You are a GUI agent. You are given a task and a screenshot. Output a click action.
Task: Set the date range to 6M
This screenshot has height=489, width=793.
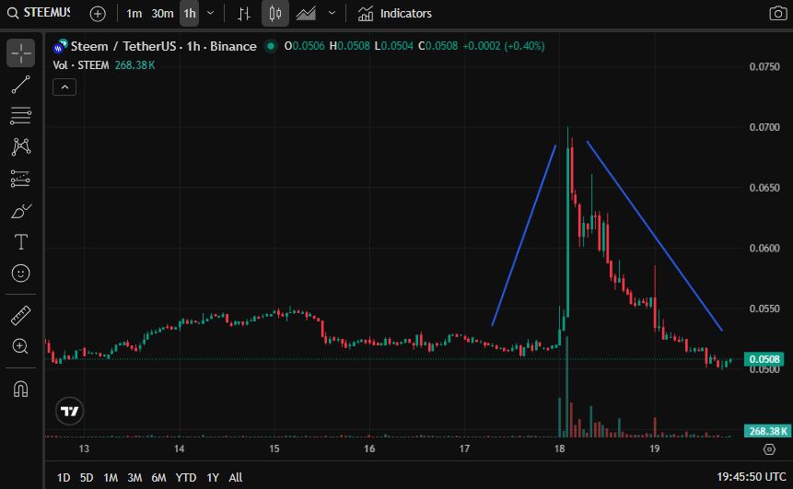[158, 477]
